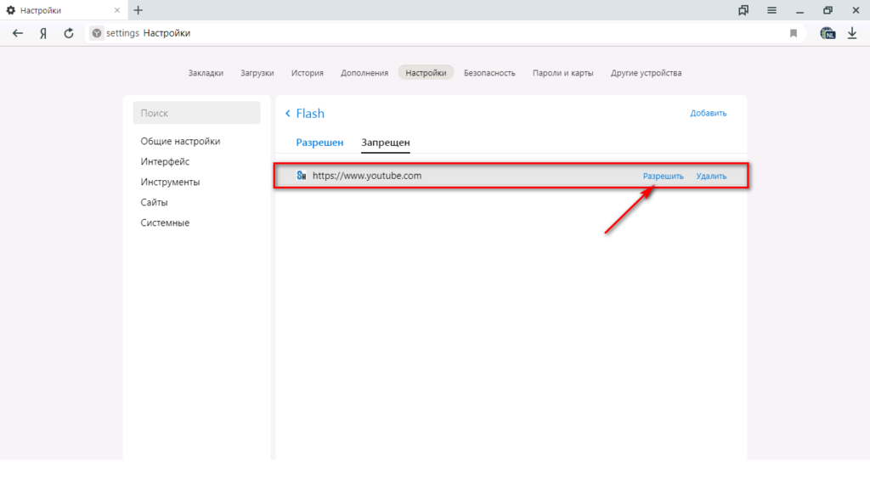Return from Flash using the back chevron

[288, 114]
